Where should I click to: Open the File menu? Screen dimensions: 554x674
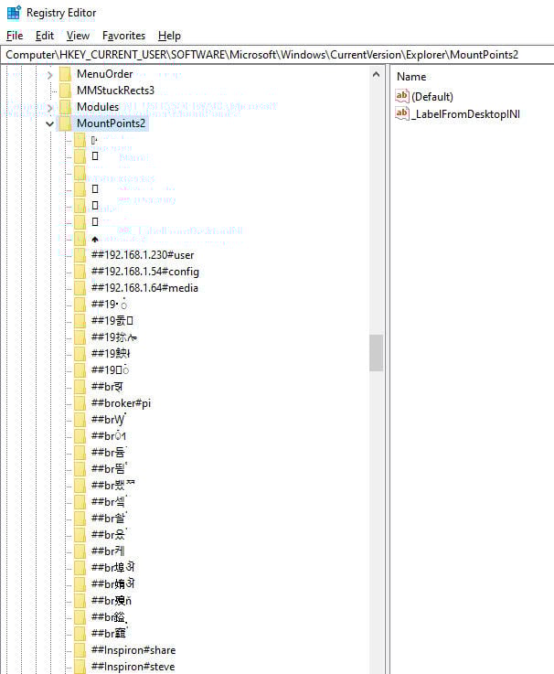[15, 36]
